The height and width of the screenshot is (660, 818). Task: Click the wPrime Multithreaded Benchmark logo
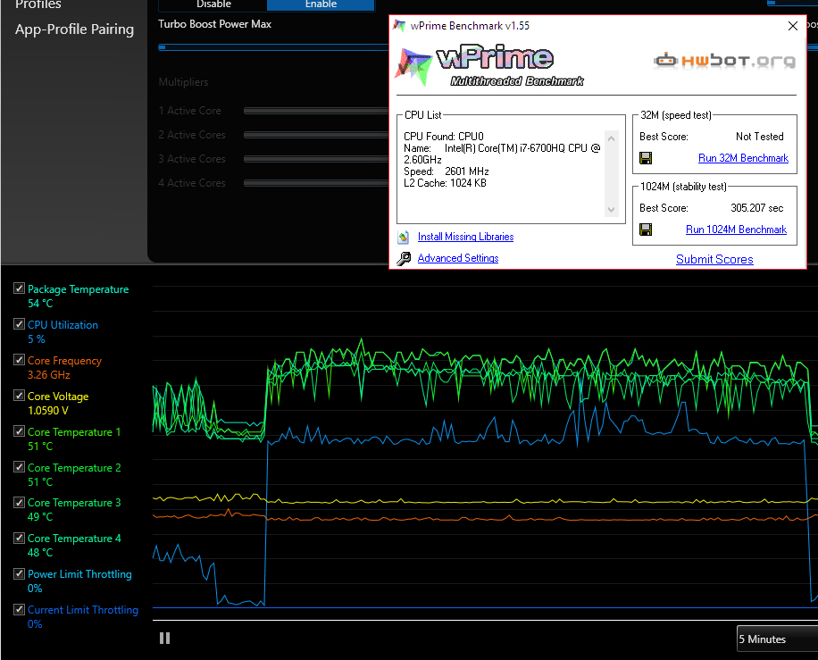tap(489, 66)
